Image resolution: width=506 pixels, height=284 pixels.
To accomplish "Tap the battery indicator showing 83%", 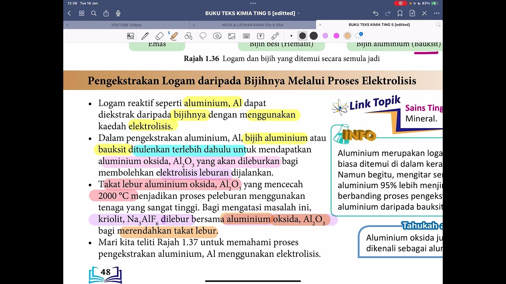I will point(430,3).
